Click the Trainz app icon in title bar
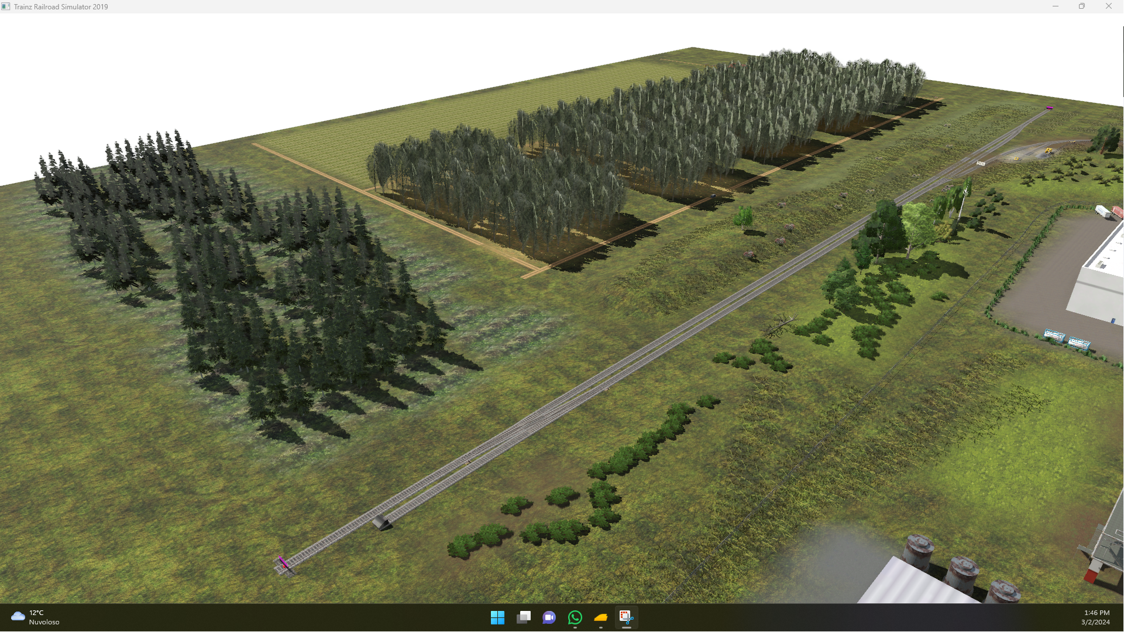This screenshot has width=1124, height=632. tap(6, 6)
